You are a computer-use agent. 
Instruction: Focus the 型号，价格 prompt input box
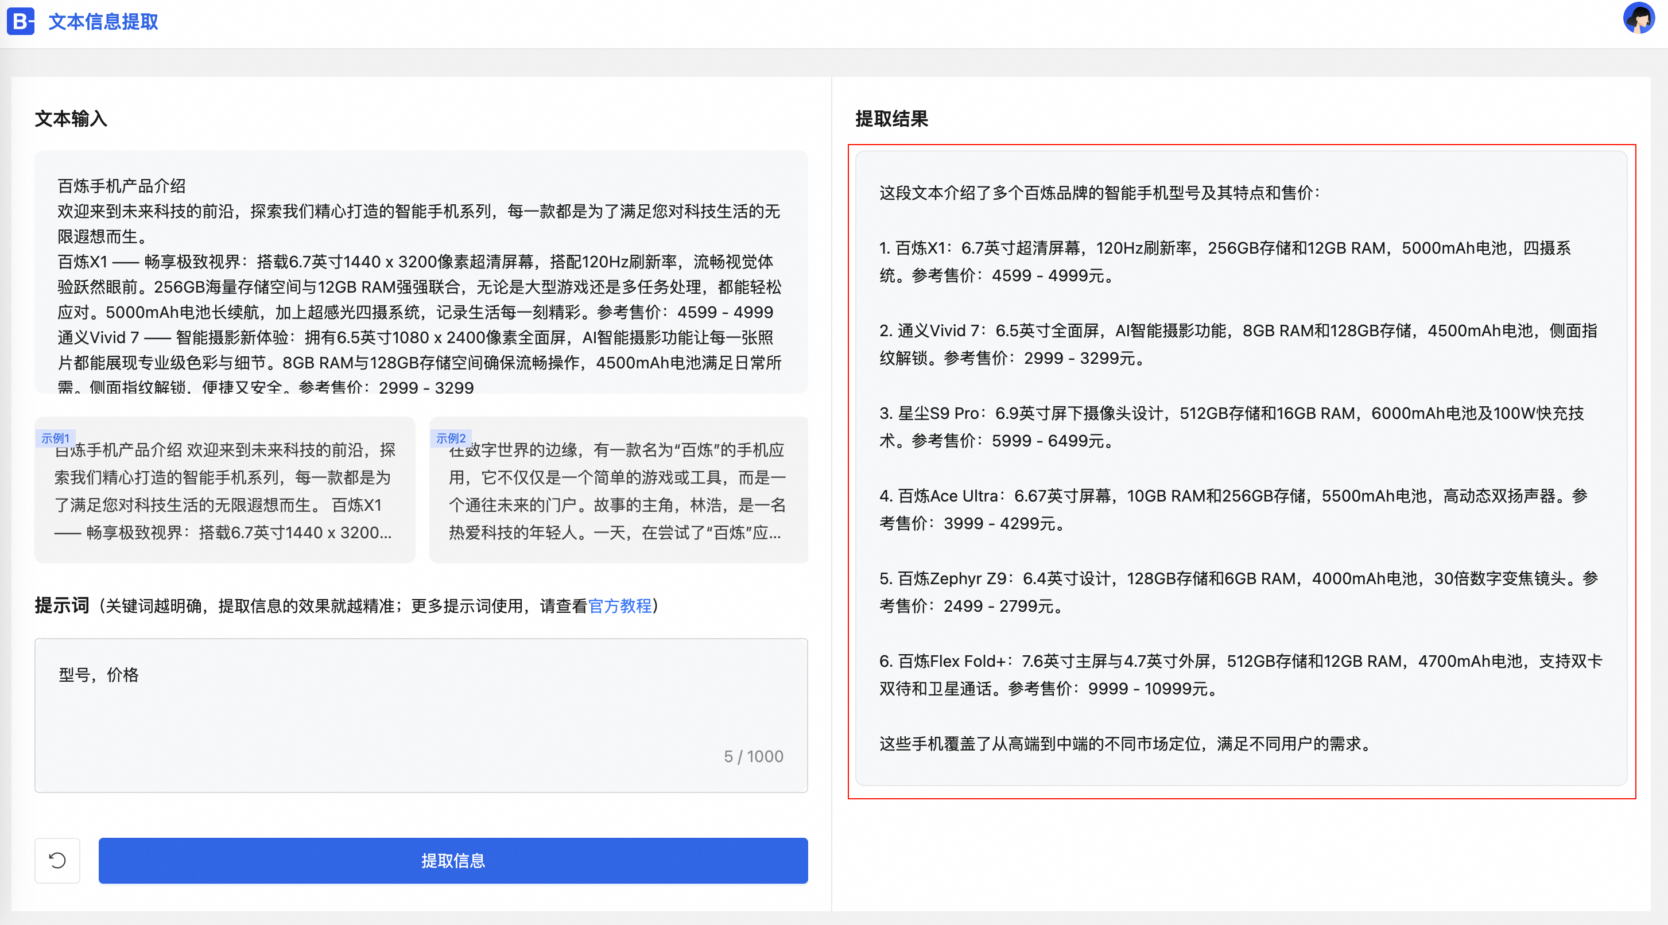tap(421, 706)
